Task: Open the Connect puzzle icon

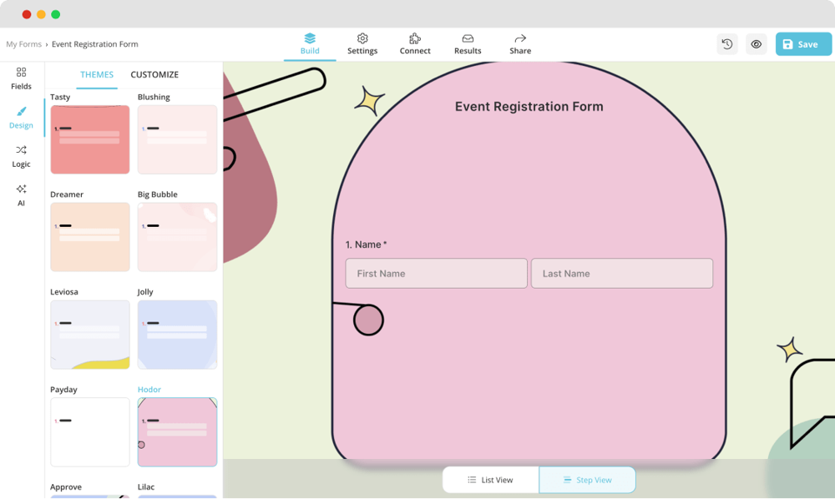Action: 415,38
